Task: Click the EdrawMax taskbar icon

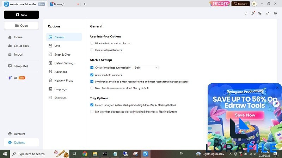Action: coord(145,154)
